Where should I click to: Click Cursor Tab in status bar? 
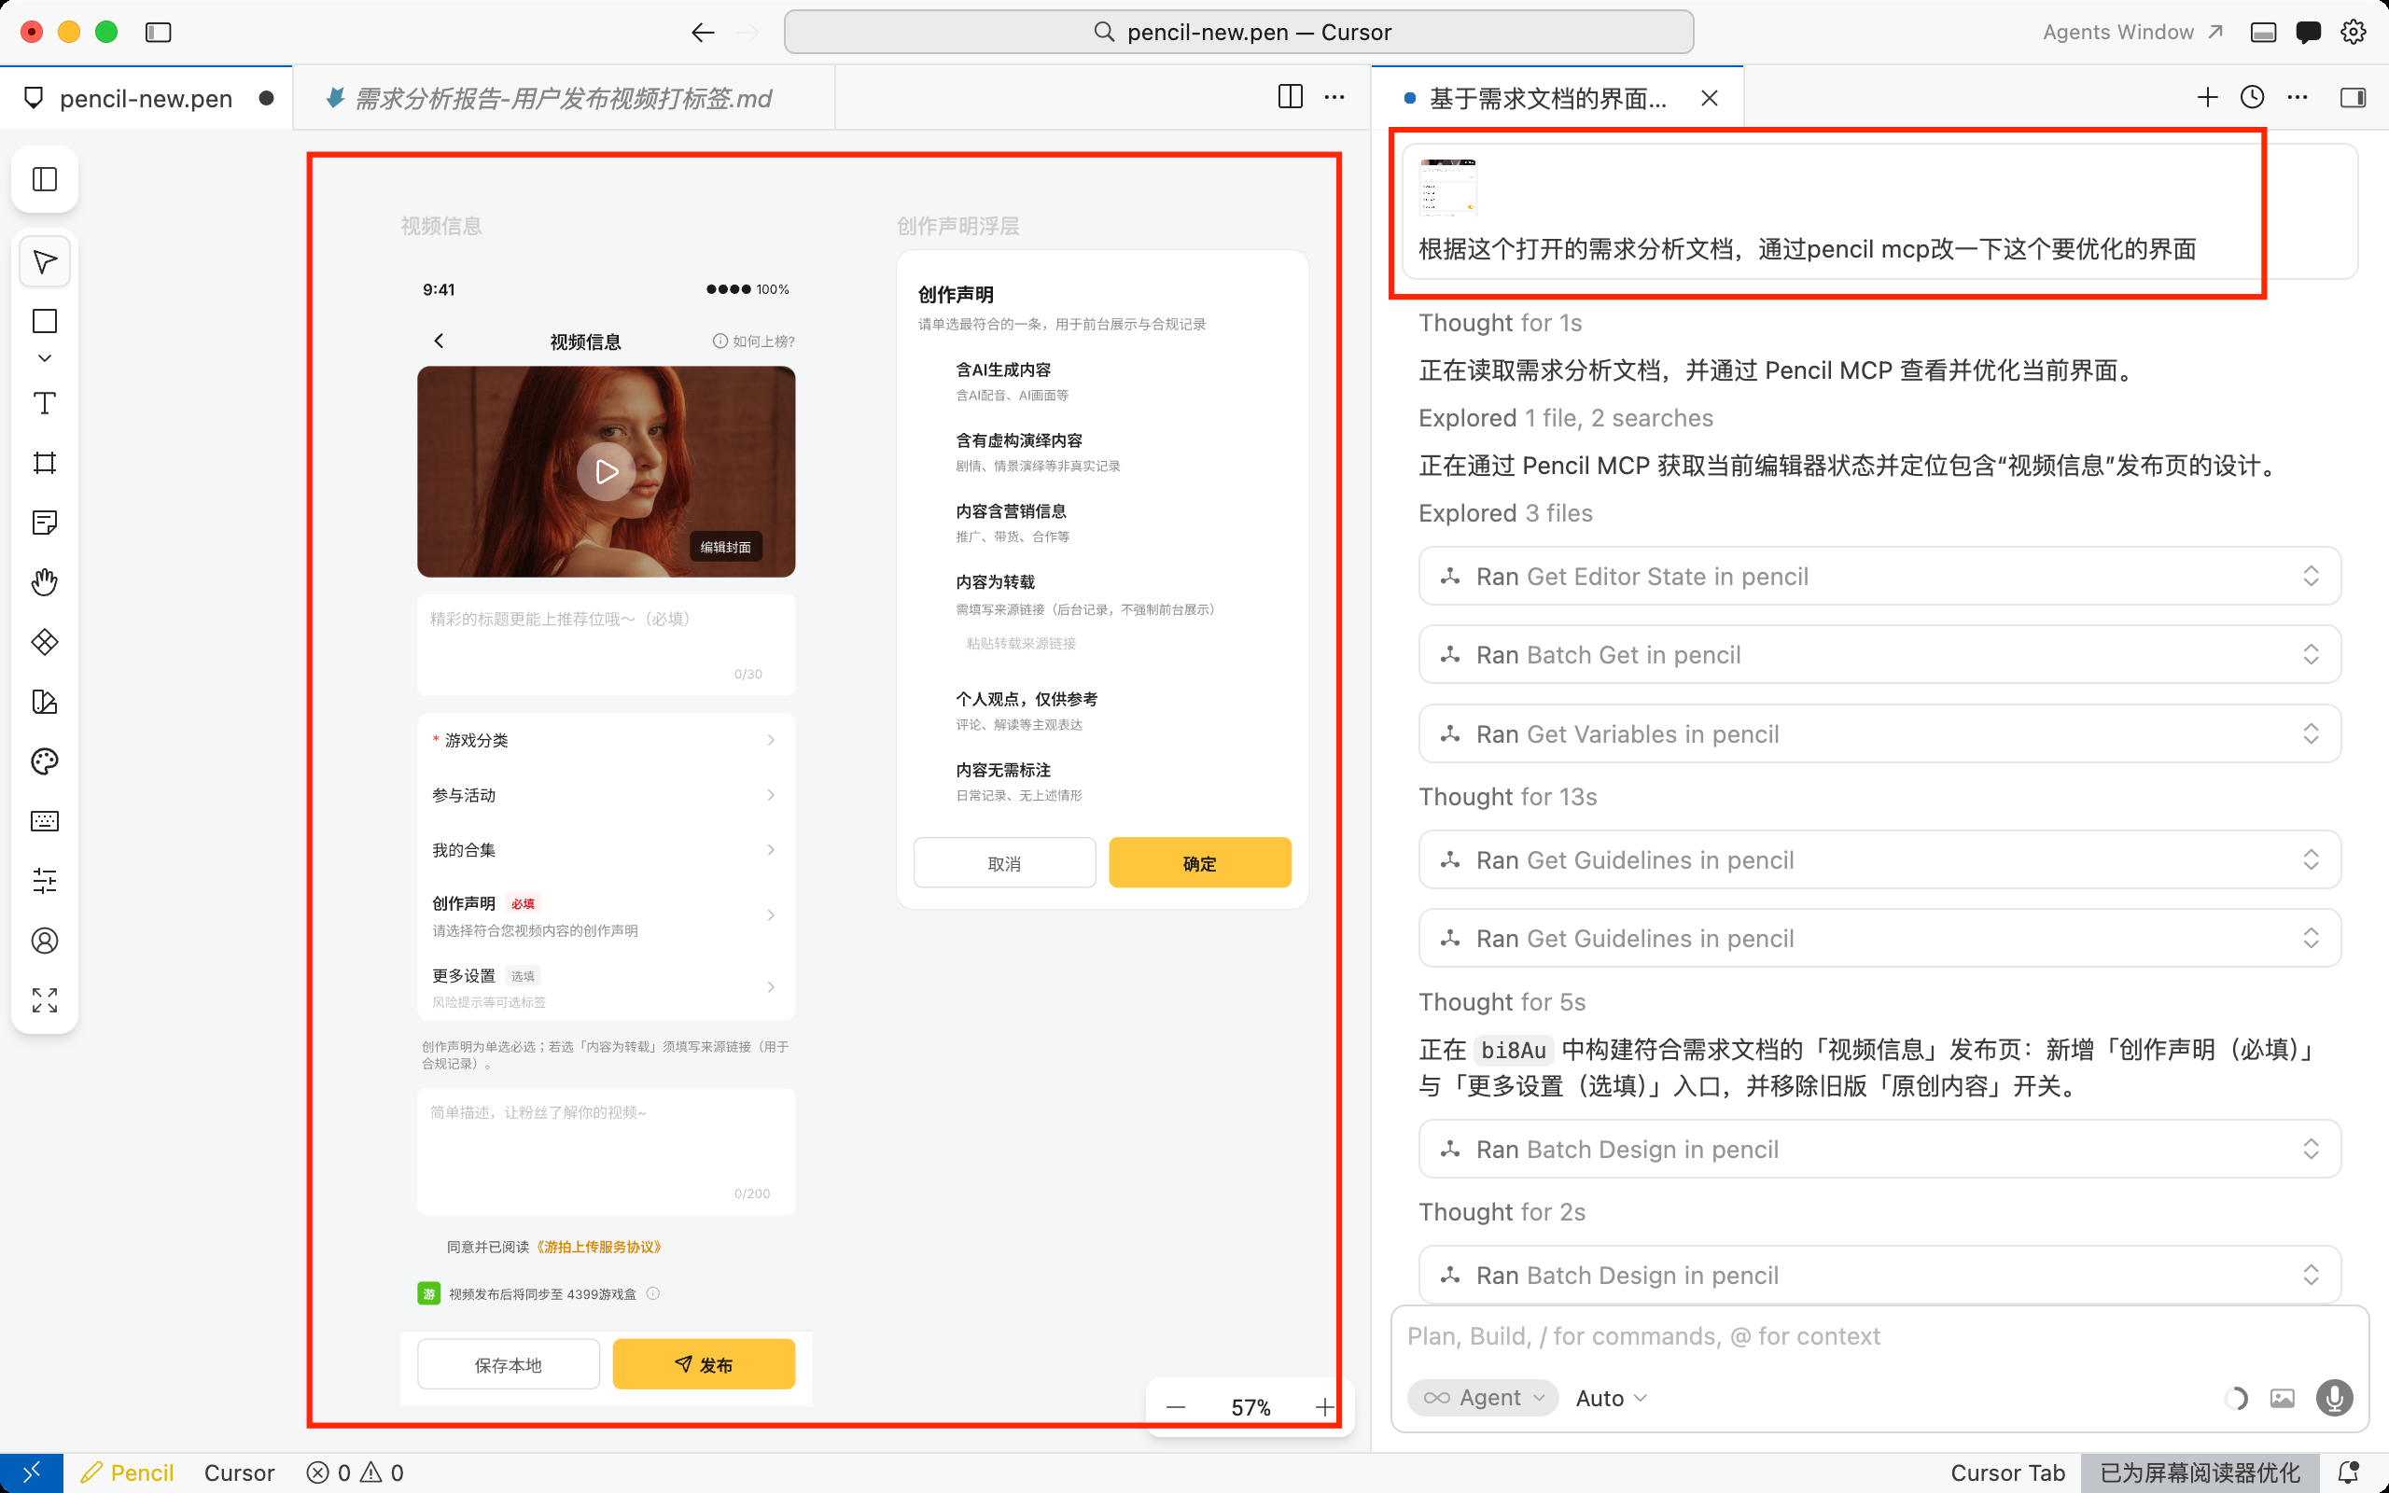2007,1472
